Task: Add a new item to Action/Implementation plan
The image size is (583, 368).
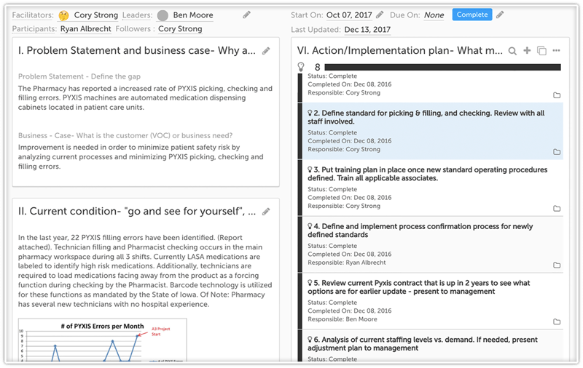Action: click(x=527, y=50)
